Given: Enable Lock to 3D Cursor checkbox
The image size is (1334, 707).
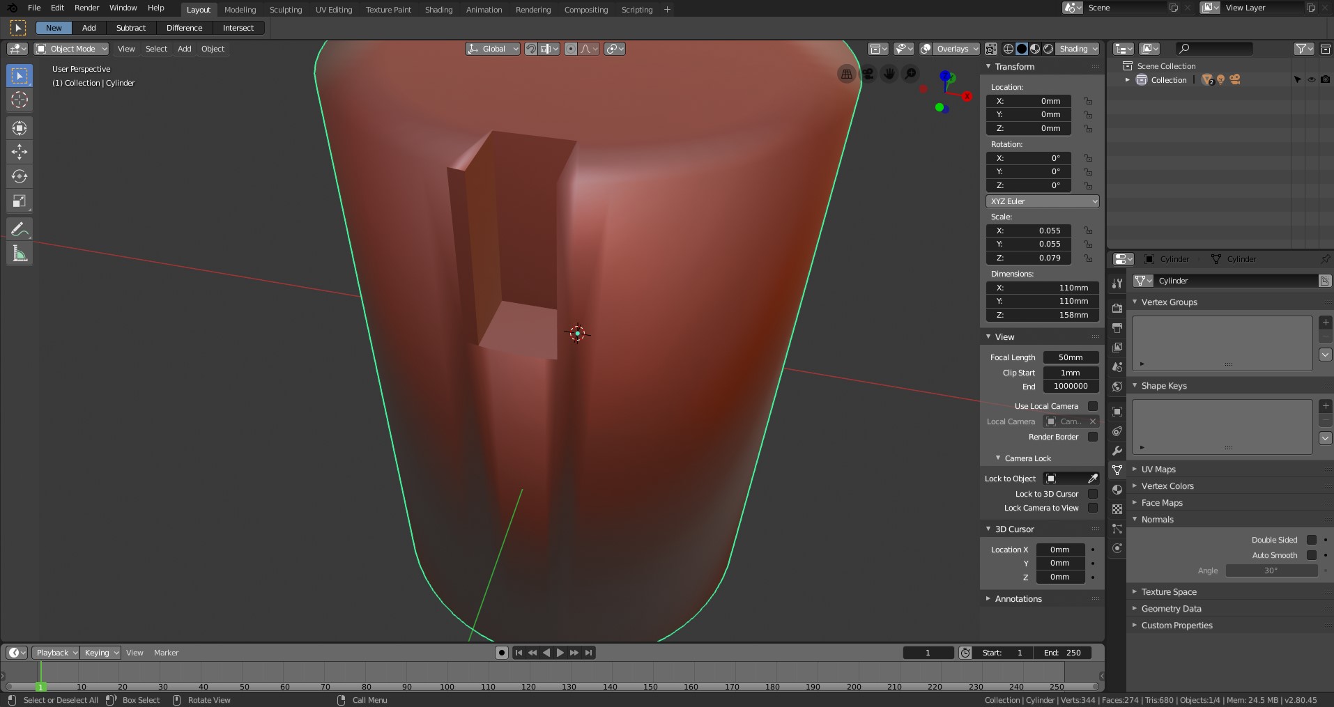Looking at the screenshot, I should (x=1093, y=494).
